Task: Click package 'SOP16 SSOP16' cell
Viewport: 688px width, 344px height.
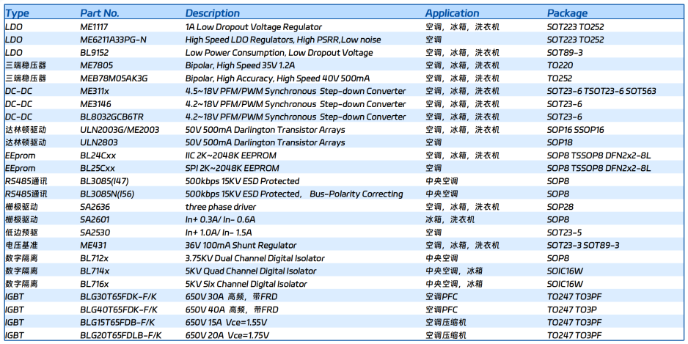Action: tap(575, 130)
